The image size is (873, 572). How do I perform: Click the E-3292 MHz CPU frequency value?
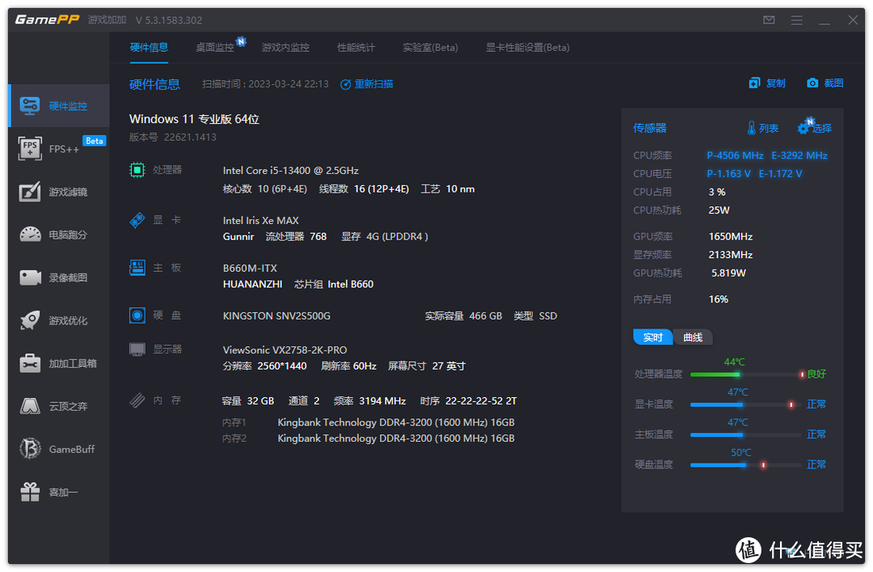(x=799, y=155)
